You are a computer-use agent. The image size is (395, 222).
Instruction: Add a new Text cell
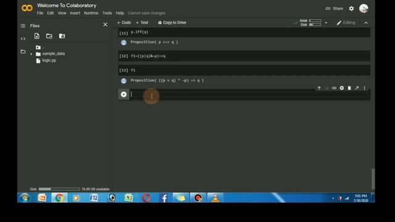click(142, 23)
